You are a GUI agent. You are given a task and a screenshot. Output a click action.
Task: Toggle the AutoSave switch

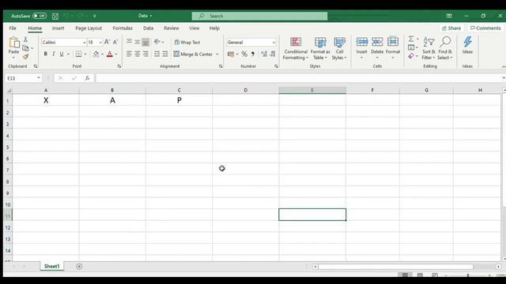pyautogui.click(x=40, y=16)
